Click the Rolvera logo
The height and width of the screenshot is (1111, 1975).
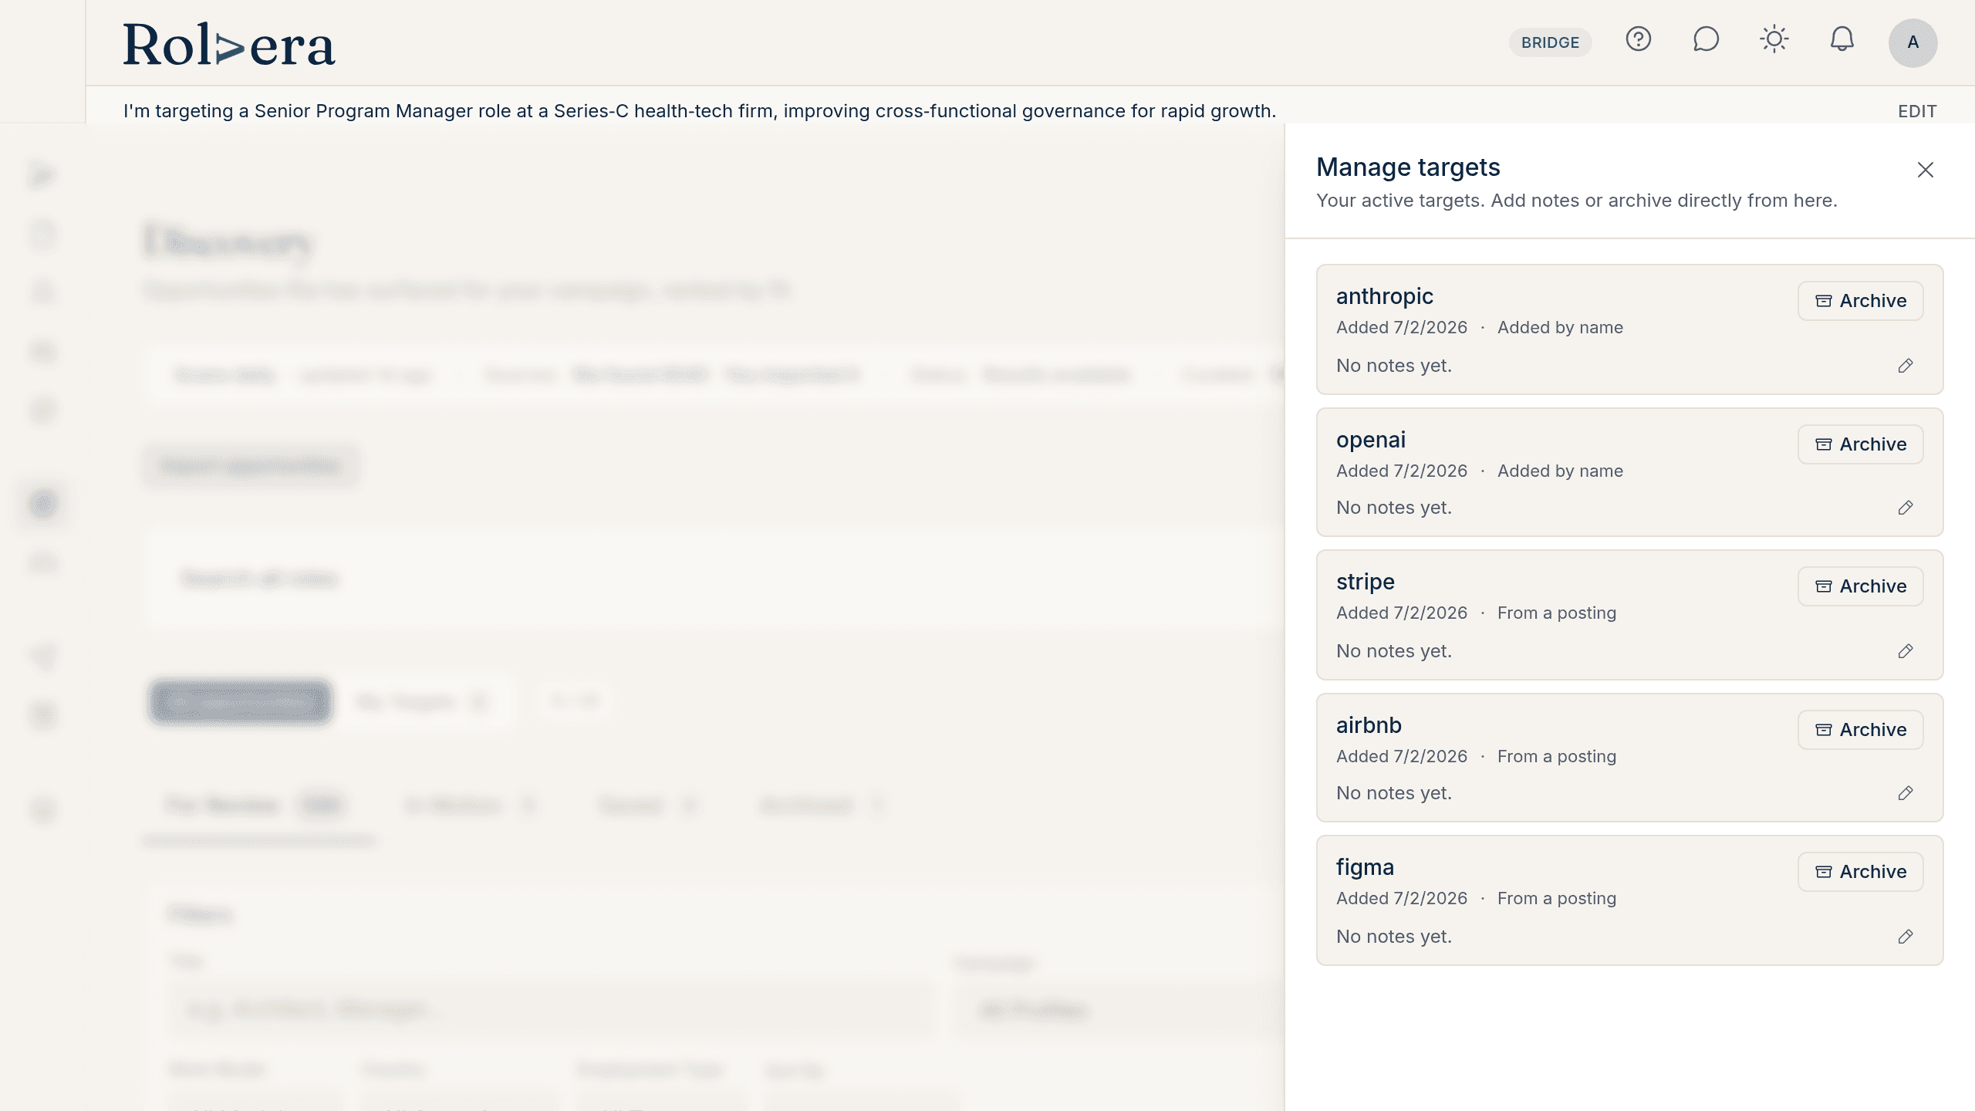tap(229, 44)
